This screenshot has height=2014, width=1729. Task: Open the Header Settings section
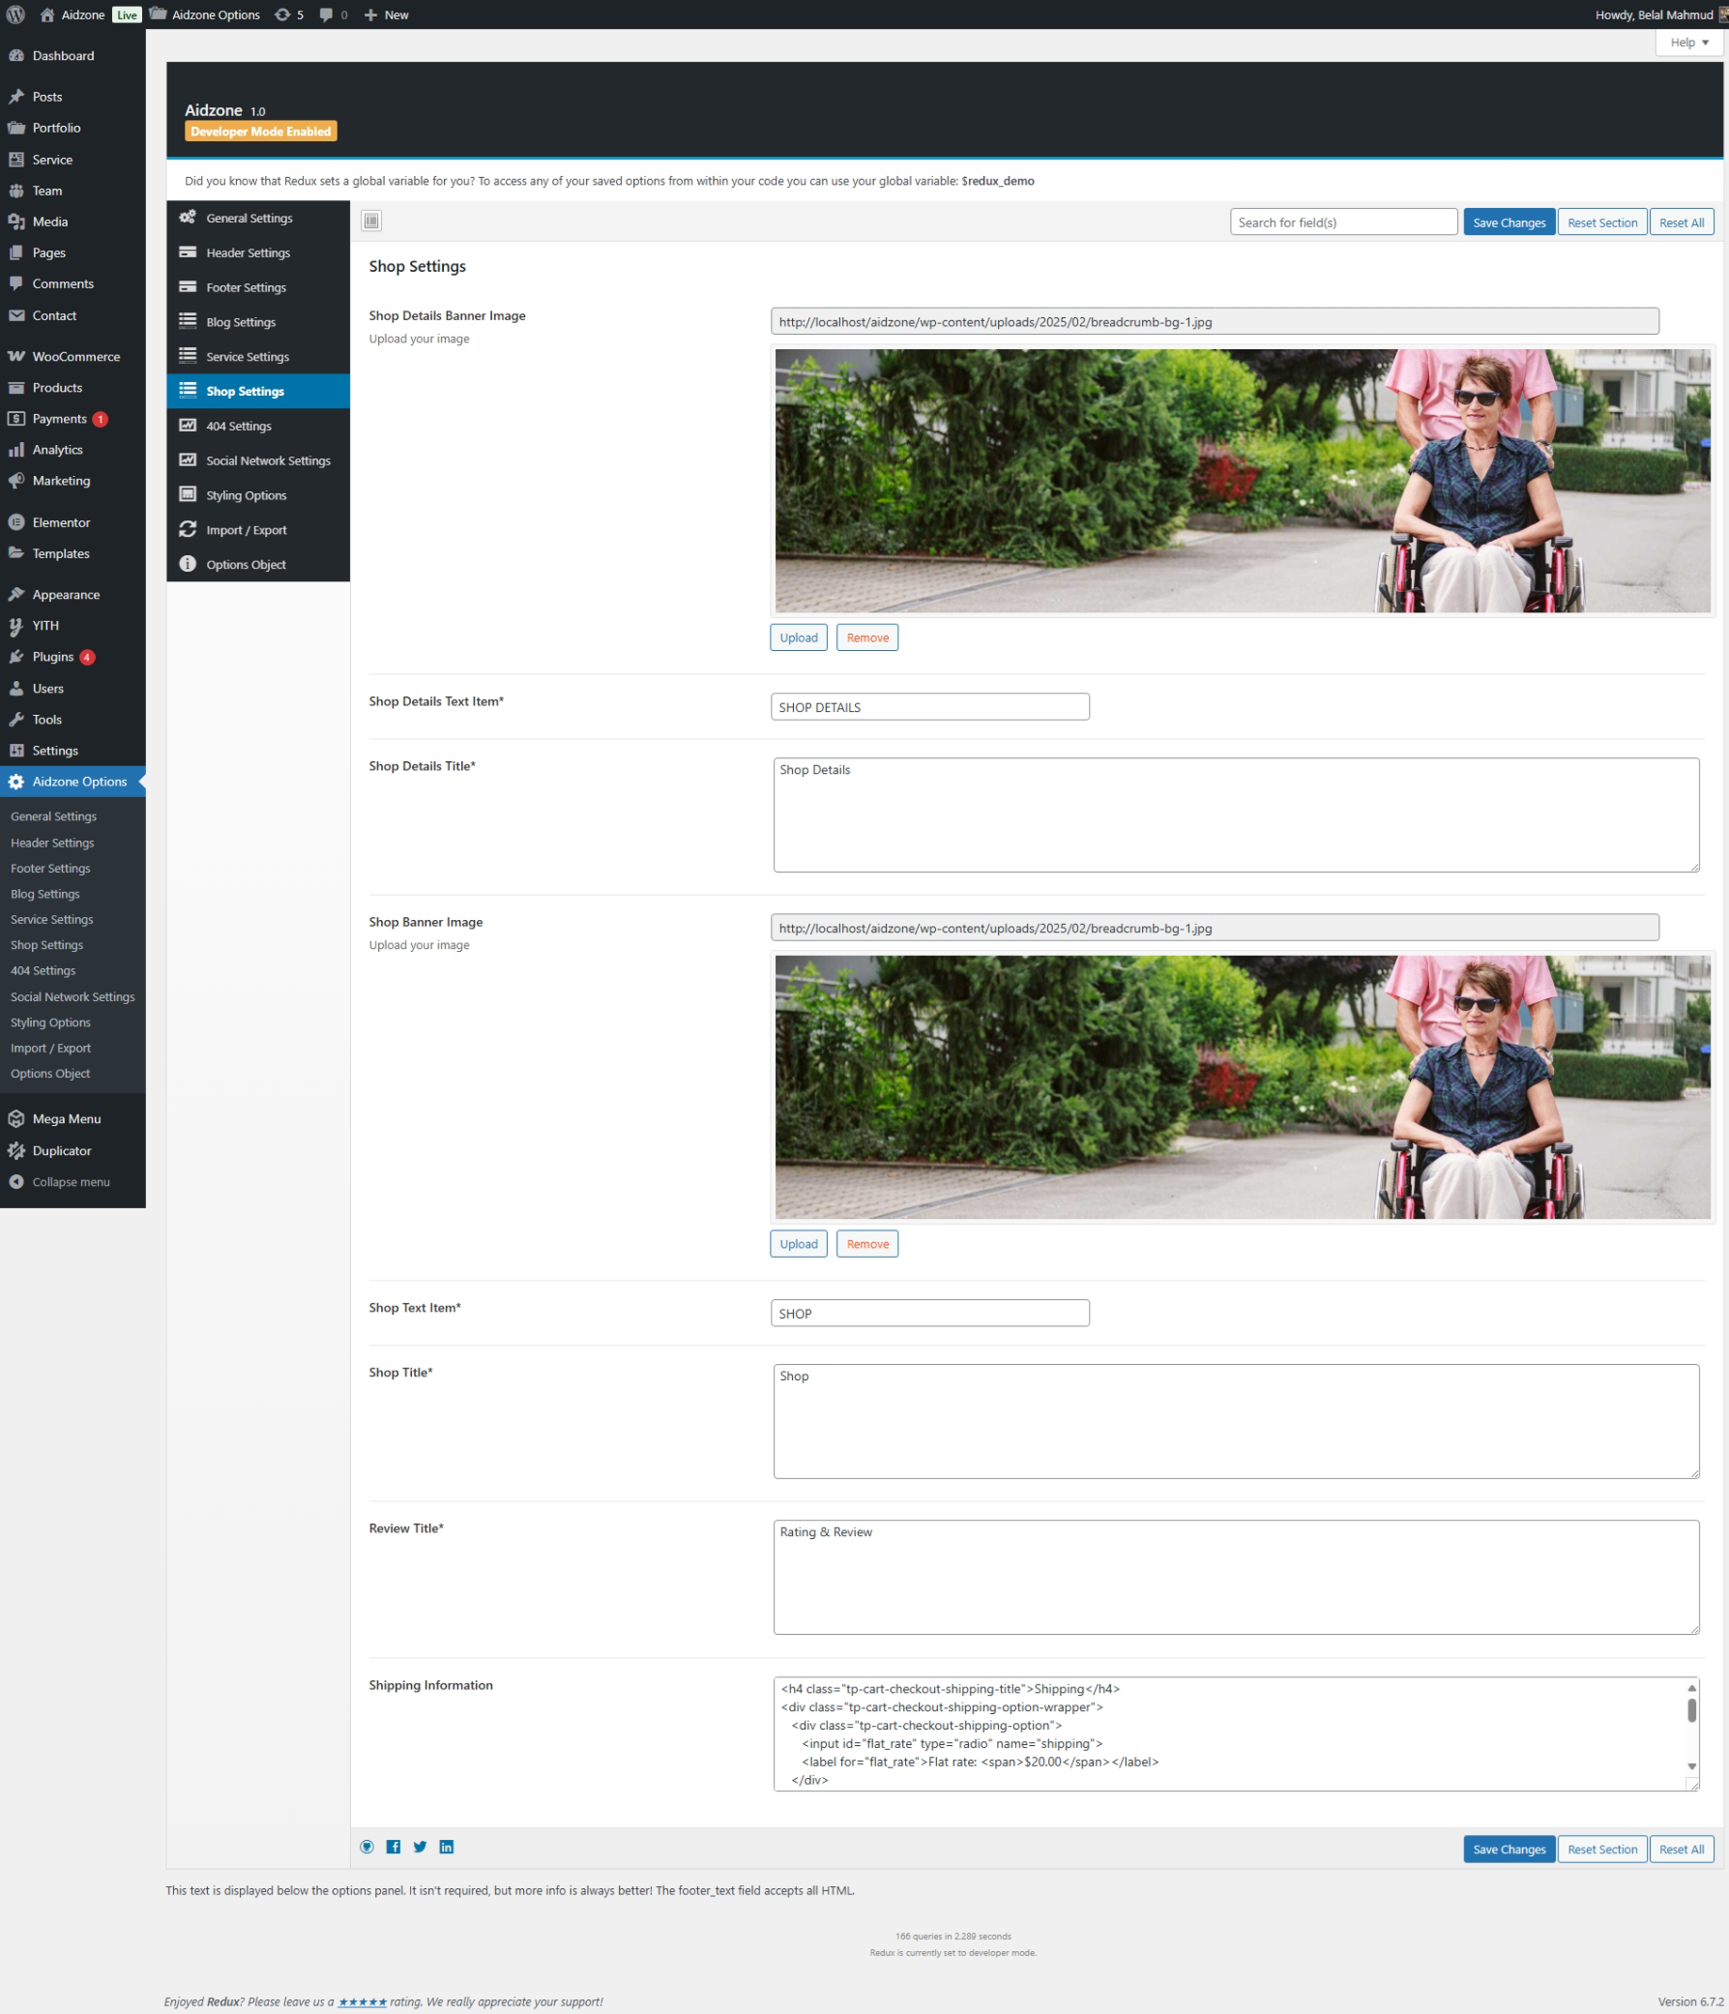[248, 252]
